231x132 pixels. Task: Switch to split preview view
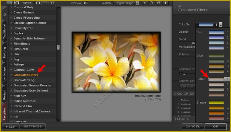click(45, 3)
